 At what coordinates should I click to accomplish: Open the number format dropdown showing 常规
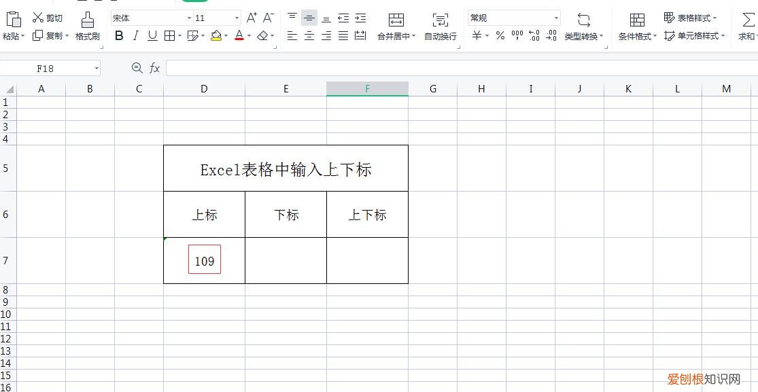[x=513, y=17]
